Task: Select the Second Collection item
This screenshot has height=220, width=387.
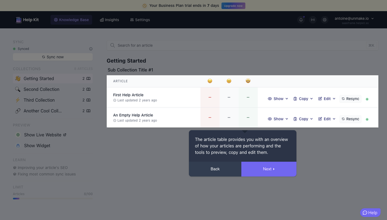Action: tap(53, 89)
